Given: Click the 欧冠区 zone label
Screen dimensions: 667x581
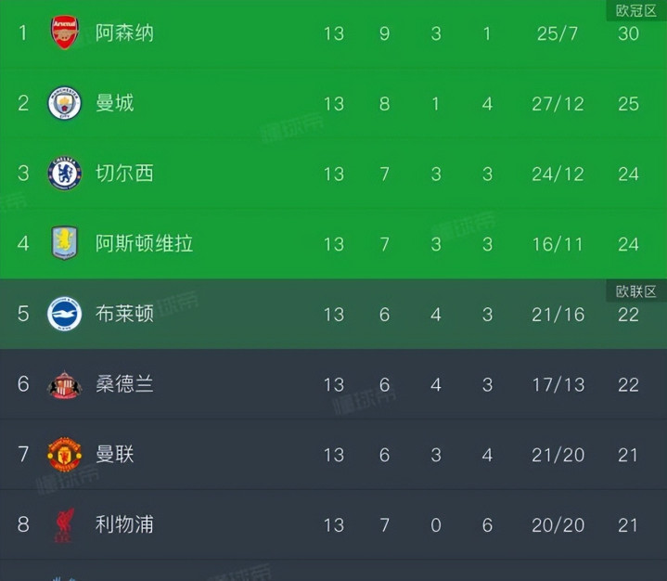Looking at the screenshot, I should click(x=636, y=10).
